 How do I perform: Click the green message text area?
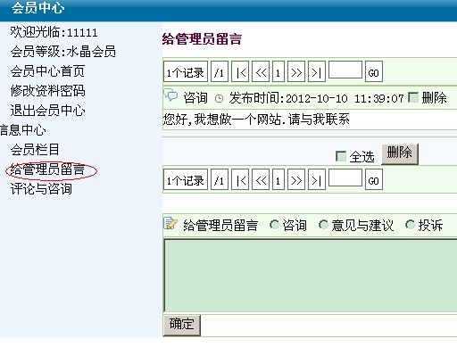click(311, 276)
